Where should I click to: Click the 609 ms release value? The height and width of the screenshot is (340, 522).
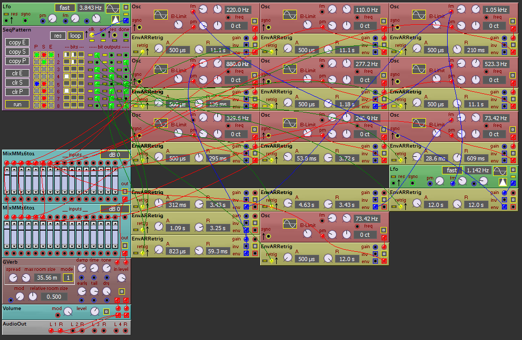tap(476, 158)
